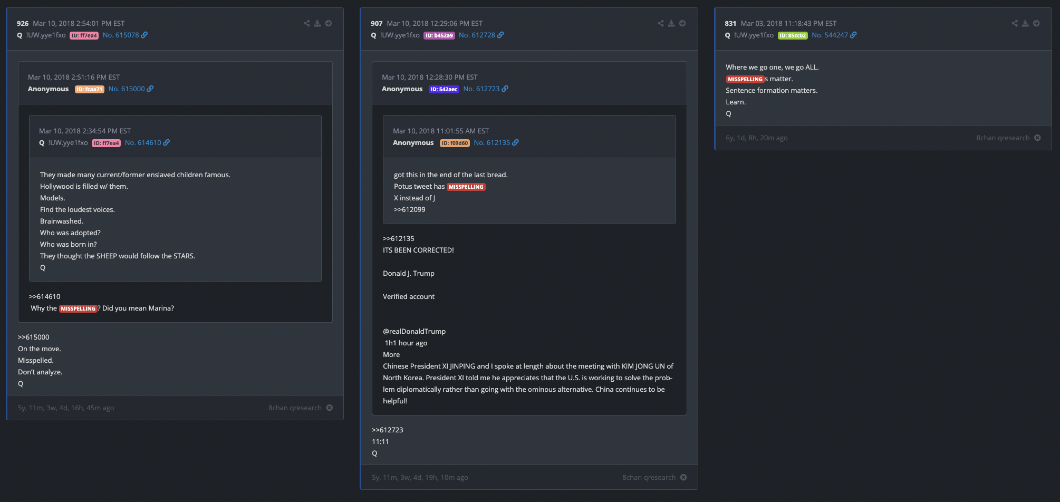Image resolution: width=1060 pixels, height=502 pixels.
Task: Click 'ITS BEEN CORRECTED!' text
Action: pyautogui.click(x=418, y=250)
